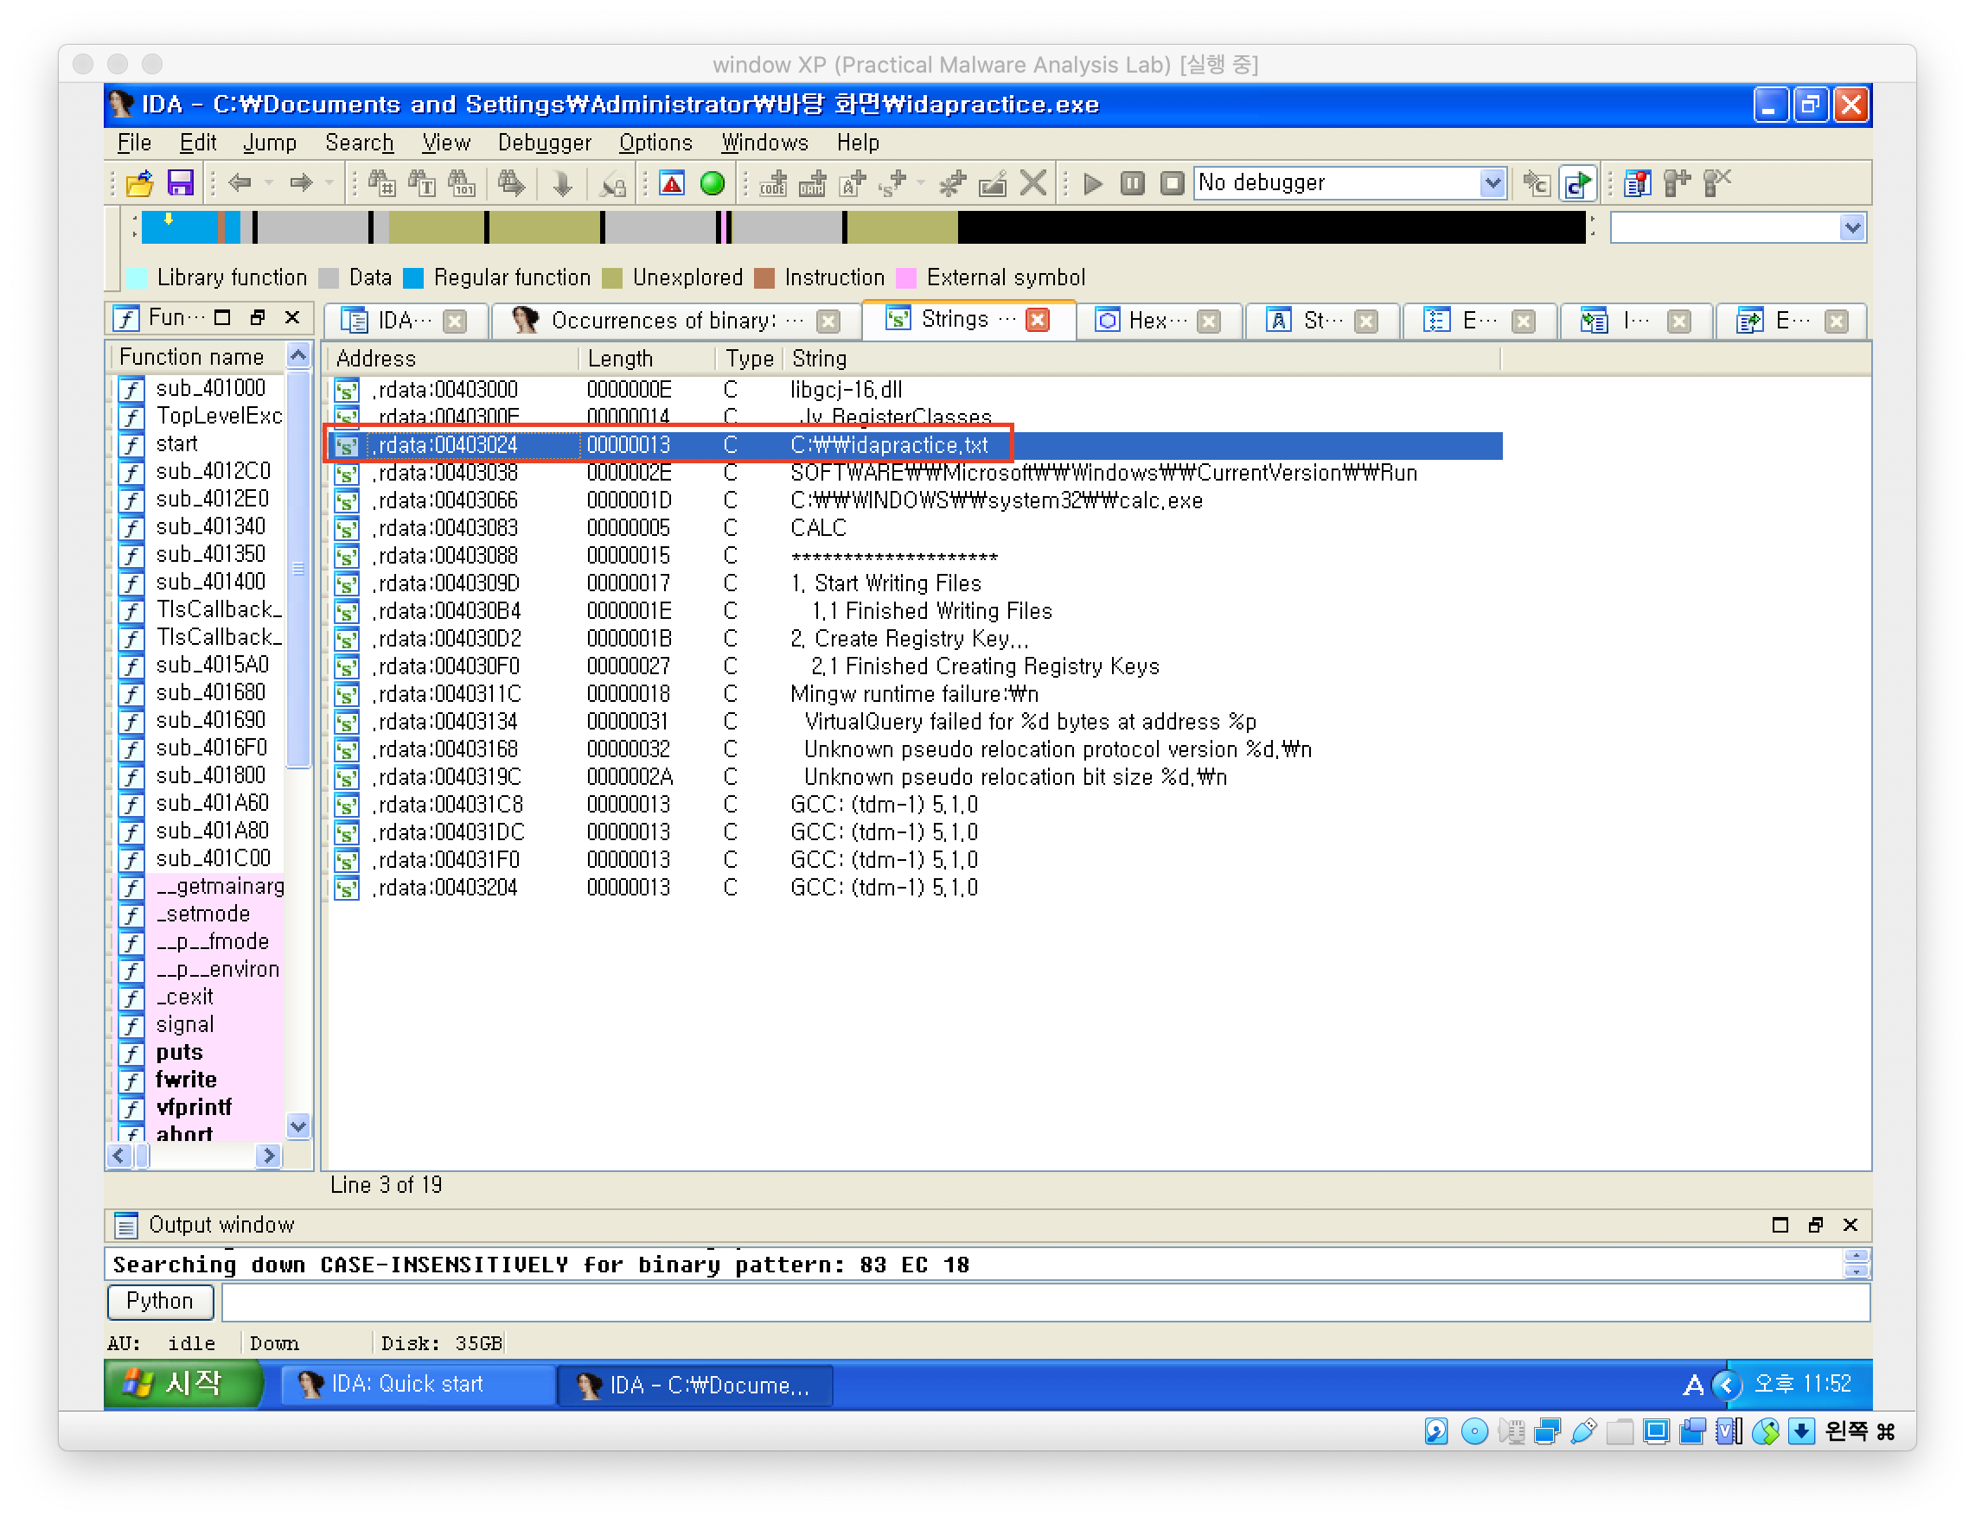
Task: Click function icon next to sub_401000
Action: pos(131,390)
